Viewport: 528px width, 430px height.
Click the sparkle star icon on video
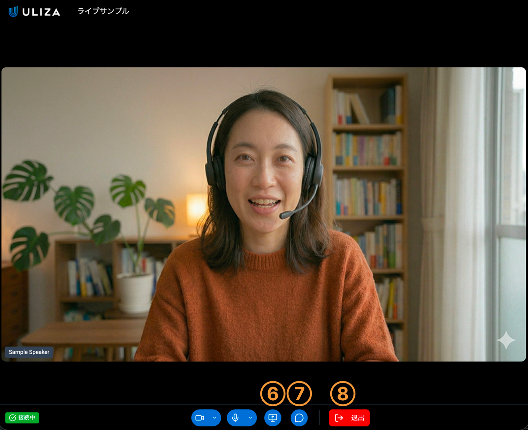(x=506, y=340)
